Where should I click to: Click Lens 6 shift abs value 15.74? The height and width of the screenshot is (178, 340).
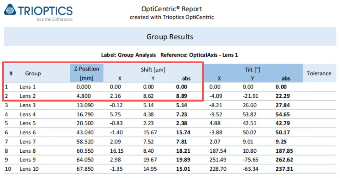tap(183, 132)
